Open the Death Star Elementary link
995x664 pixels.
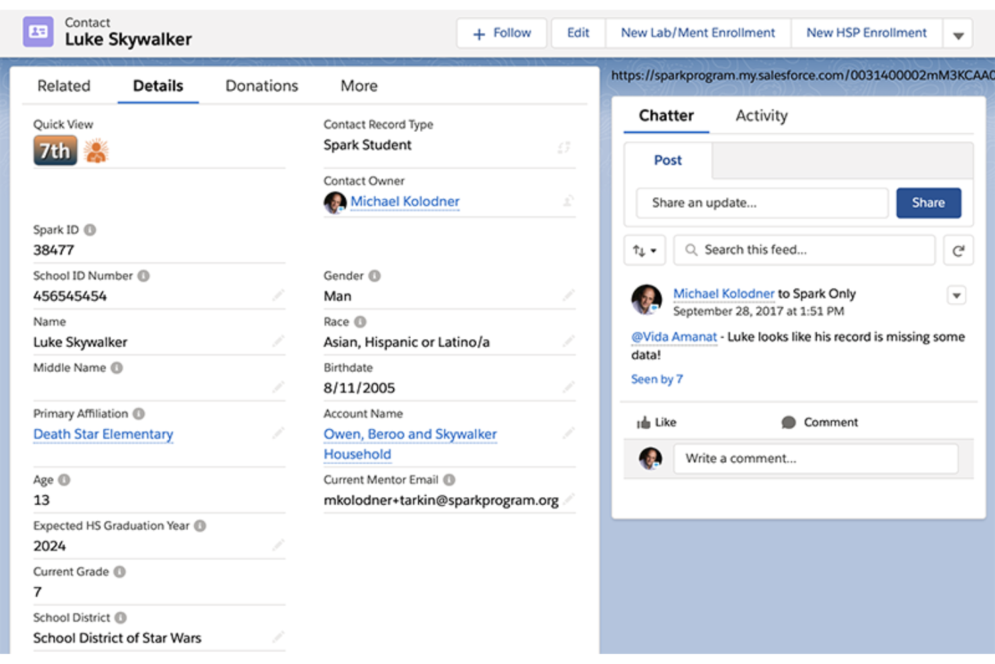102,434
